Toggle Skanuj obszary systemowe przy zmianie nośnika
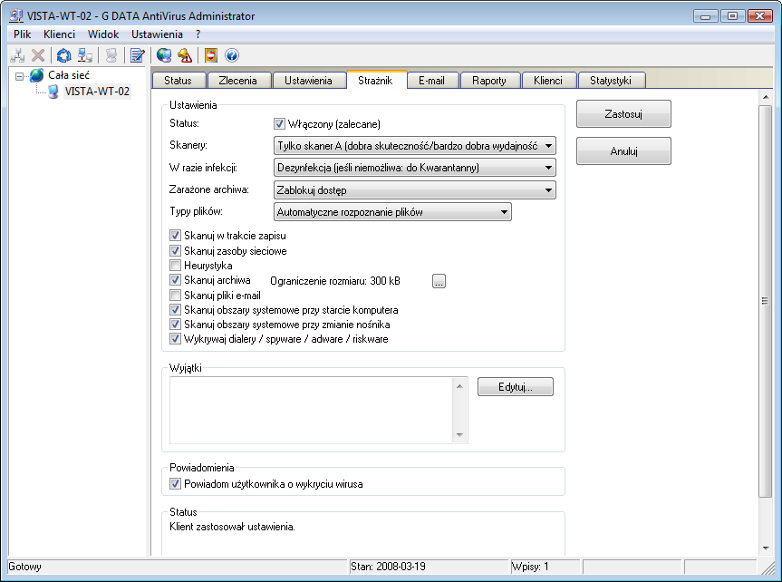 (175, 325)
